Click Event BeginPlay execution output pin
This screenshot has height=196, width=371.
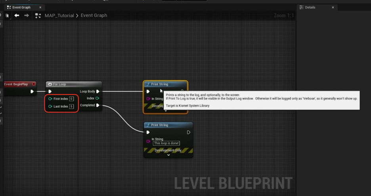pos(32,91)
